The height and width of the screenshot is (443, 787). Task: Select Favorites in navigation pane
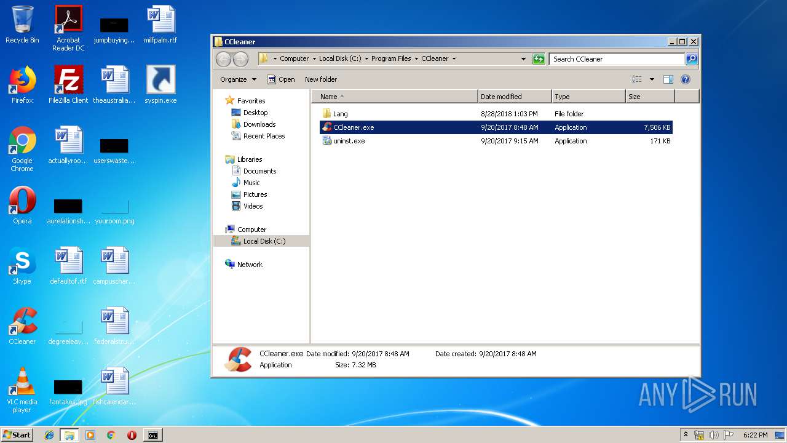click(251, 101)
